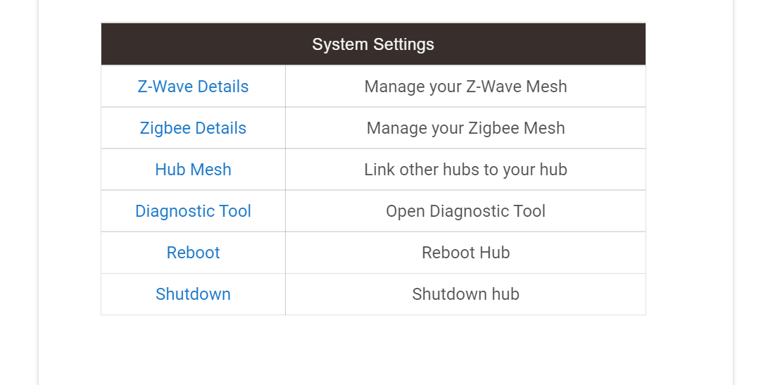Click the 'Link other hubs to your hub' text

pyautogui.click(x=465, y=170)
